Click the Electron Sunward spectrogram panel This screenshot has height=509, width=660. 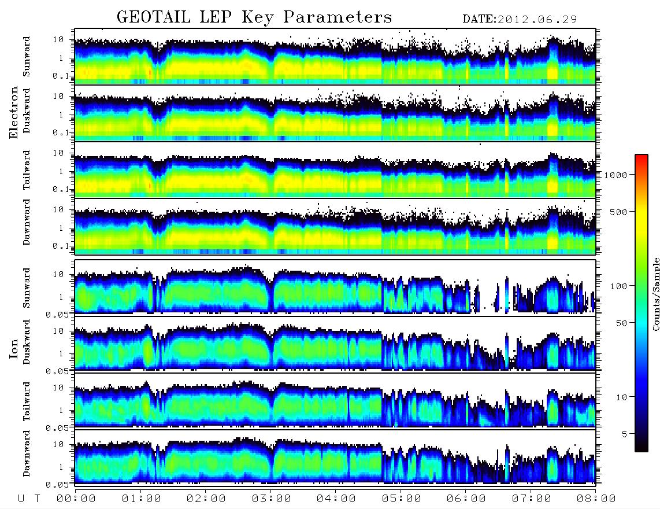tap(335, 57)
